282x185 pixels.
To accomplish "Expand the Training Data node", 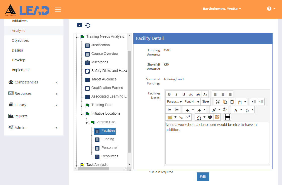I will coord(82,106).
